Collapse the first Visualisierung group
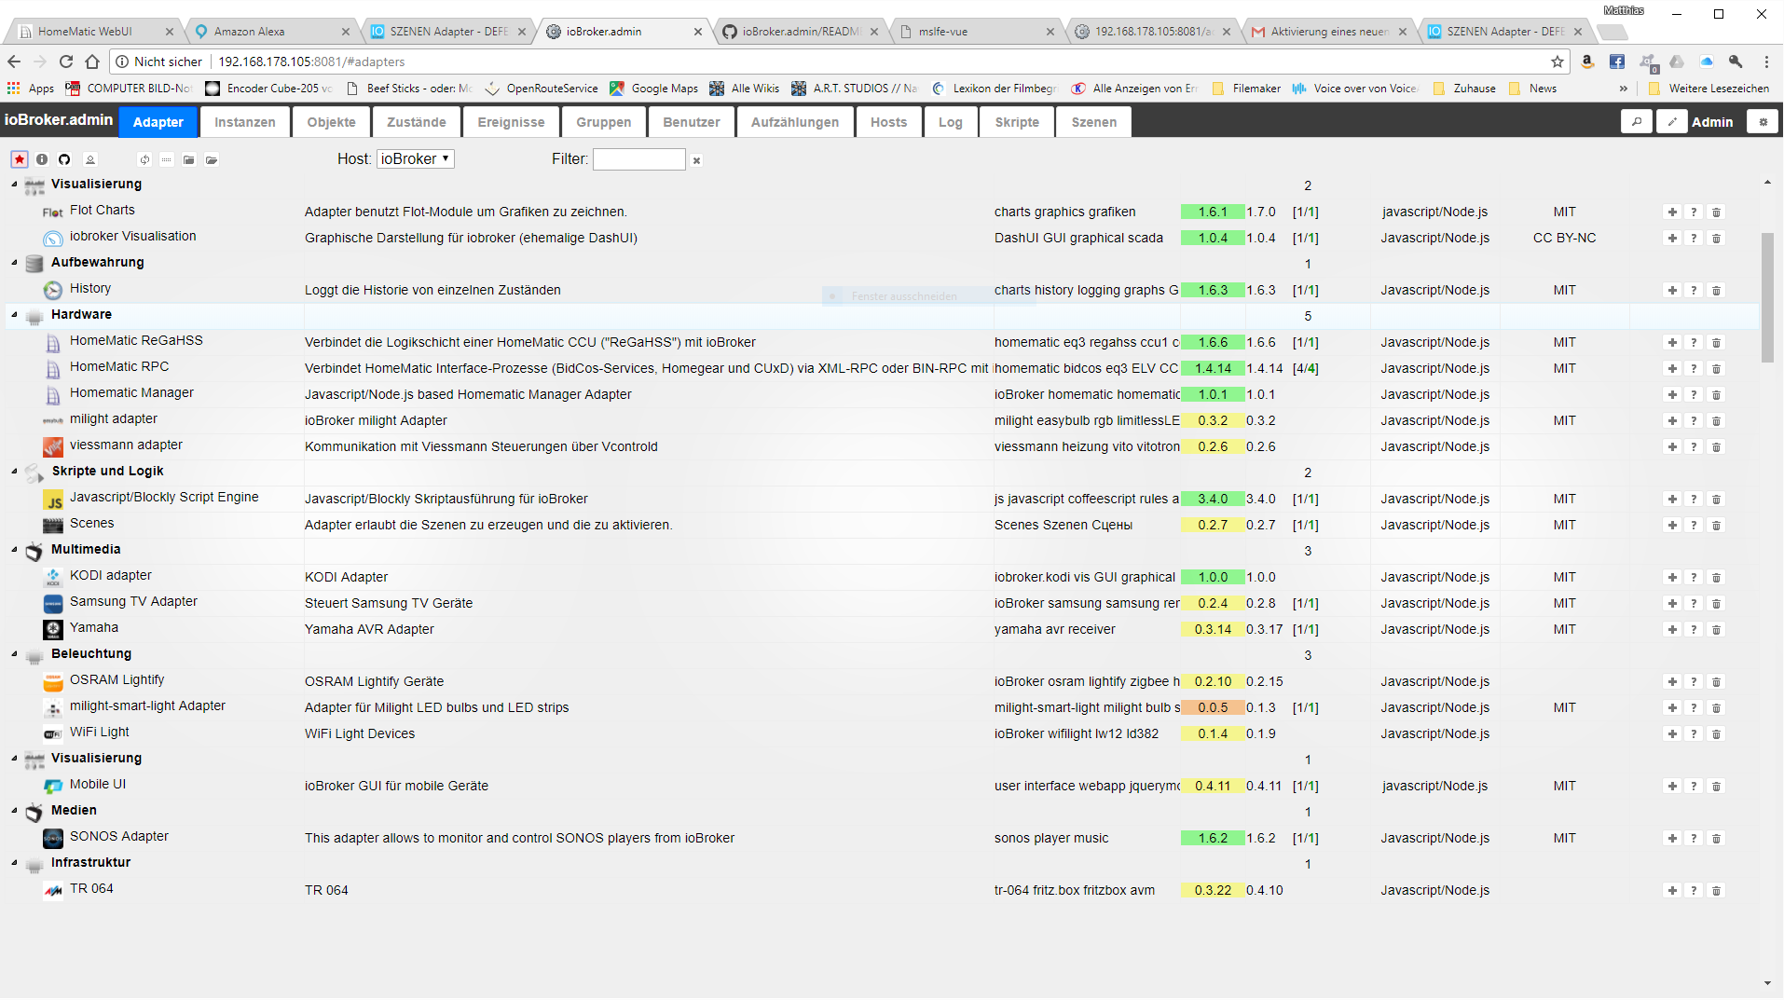The width and height of the screenshot is (1784, 1000). click(14, 185)
